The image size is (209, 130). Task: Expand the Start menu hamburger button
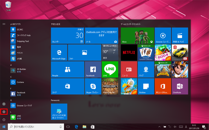(x=4, y=24)
